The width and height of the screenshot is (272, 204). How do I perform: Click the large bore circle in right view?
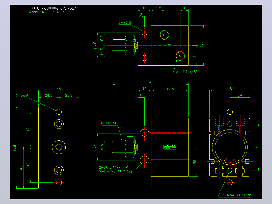[230, 147]
